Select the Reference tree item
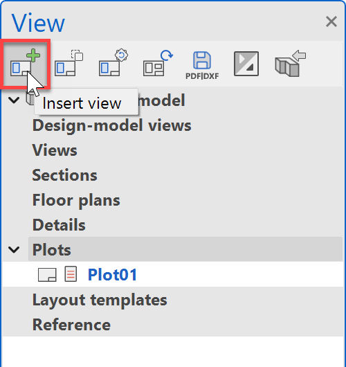 [71, 325]
